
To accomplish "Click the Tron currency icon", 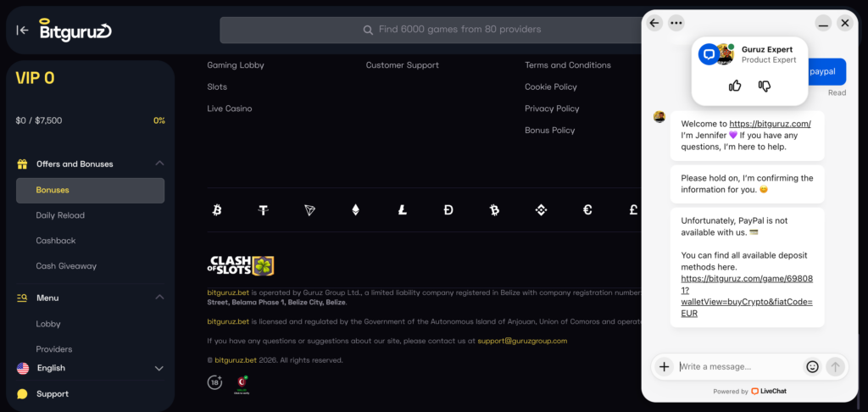I will (x=309, y=210).
